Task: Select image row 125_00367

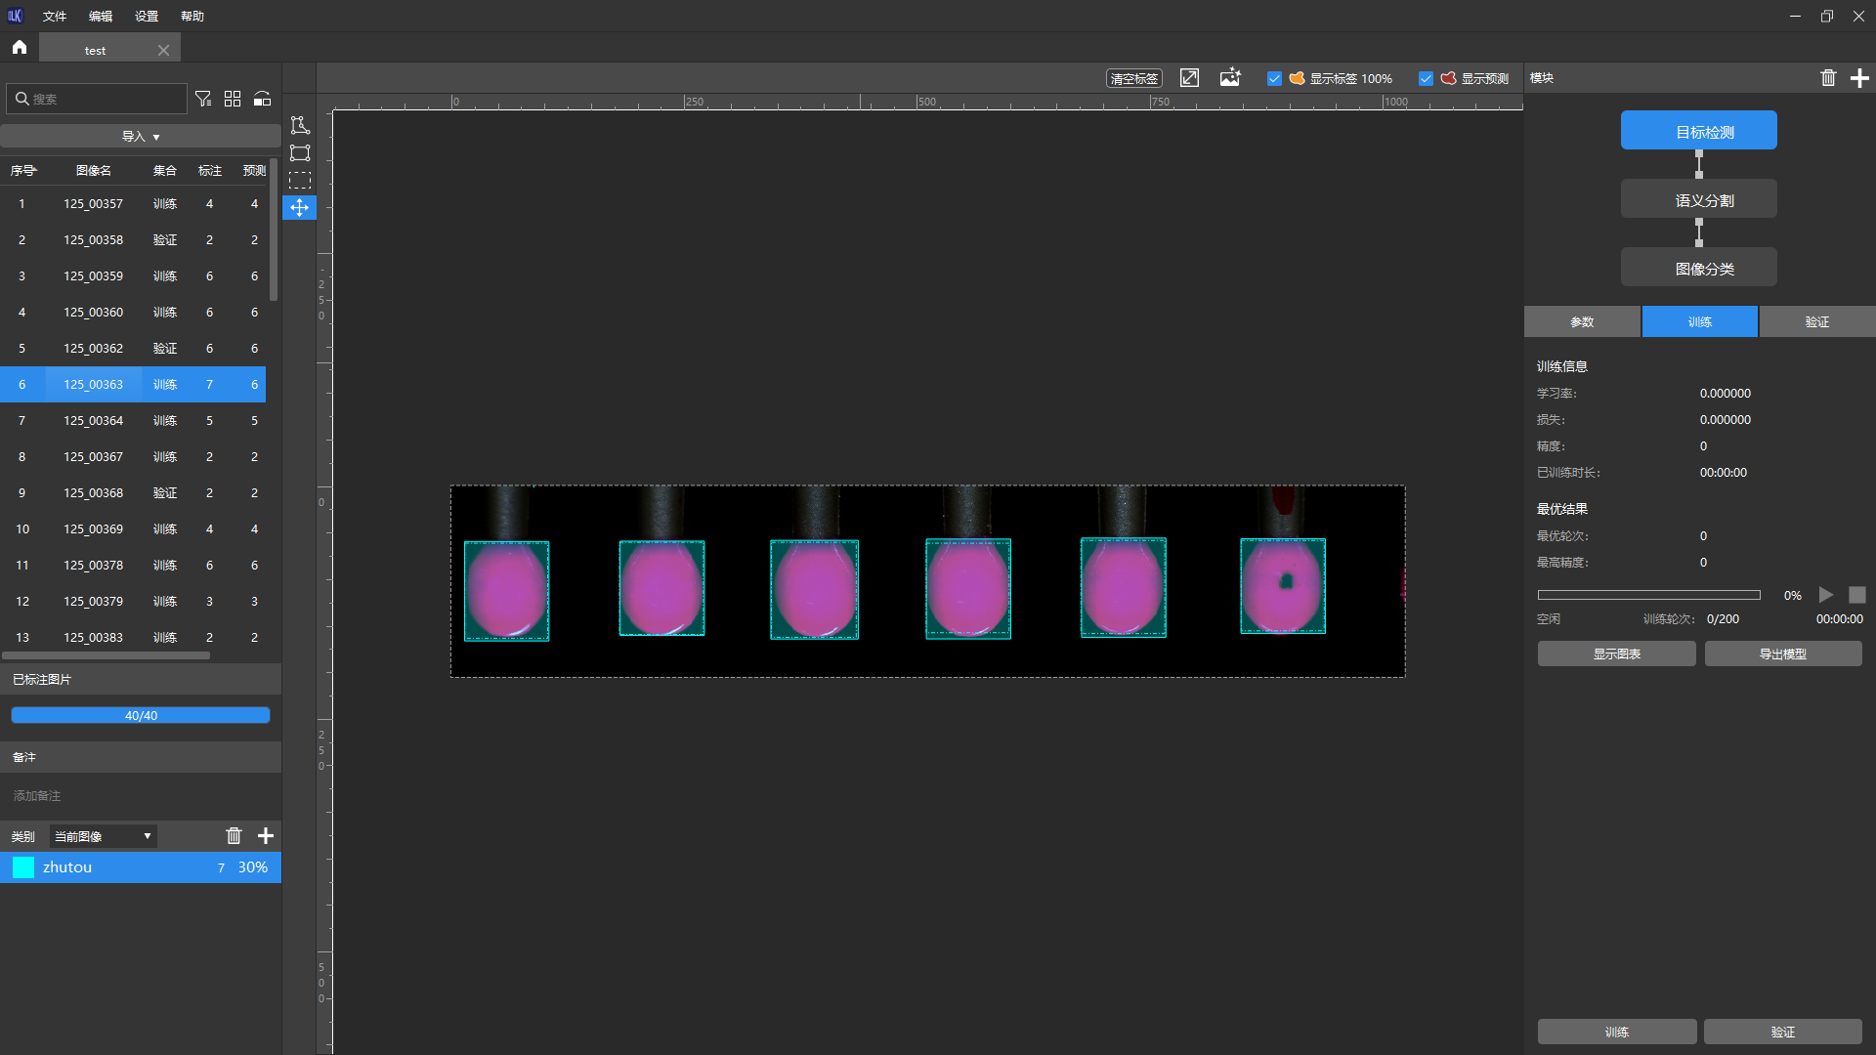Action: pos(133,456)
